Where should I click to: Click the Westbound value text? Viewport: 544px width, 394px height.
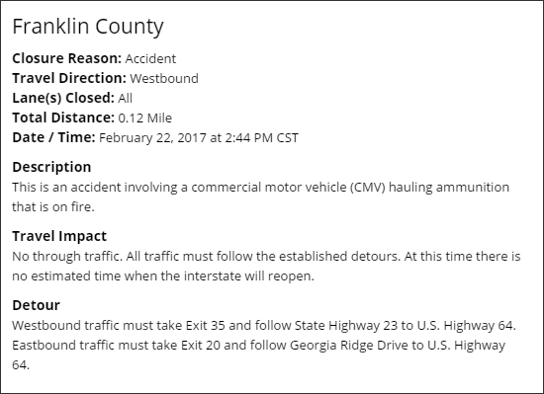click(164, 79)
